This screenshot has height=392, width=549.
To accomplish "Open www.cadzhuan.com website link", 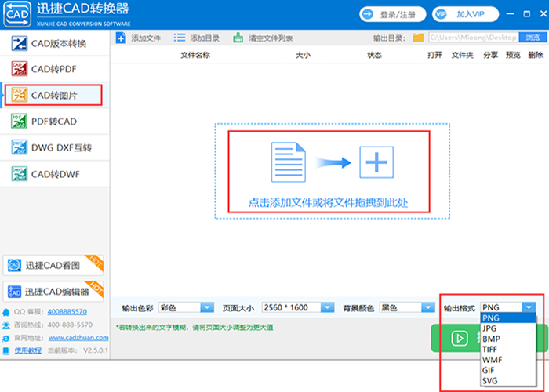I will pos(78,338).
